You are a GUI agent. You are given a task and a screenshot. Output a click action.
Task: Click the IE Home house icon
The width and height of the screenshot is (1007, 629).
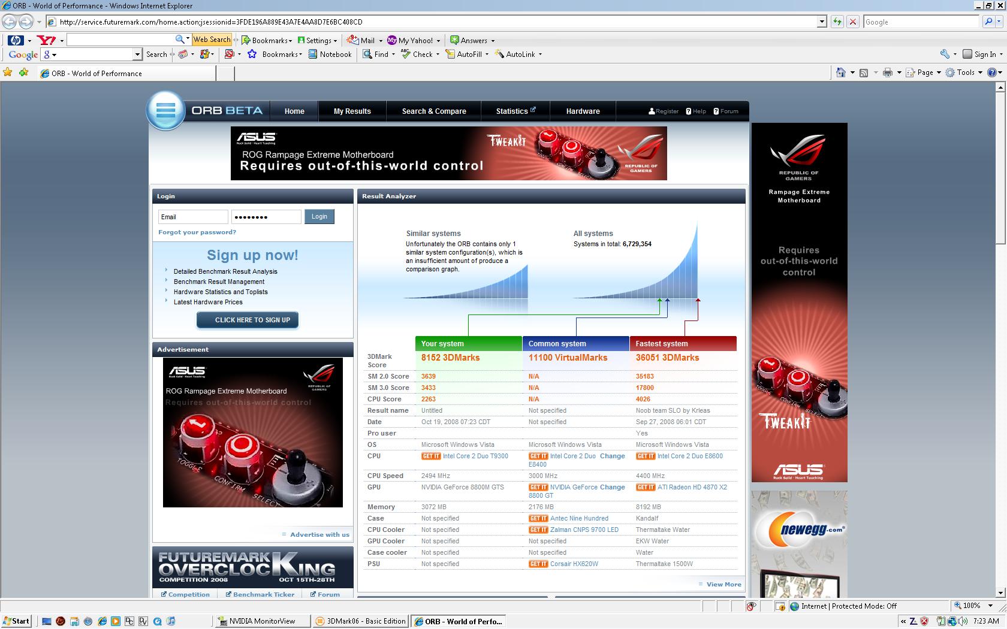tap(841, 72)
